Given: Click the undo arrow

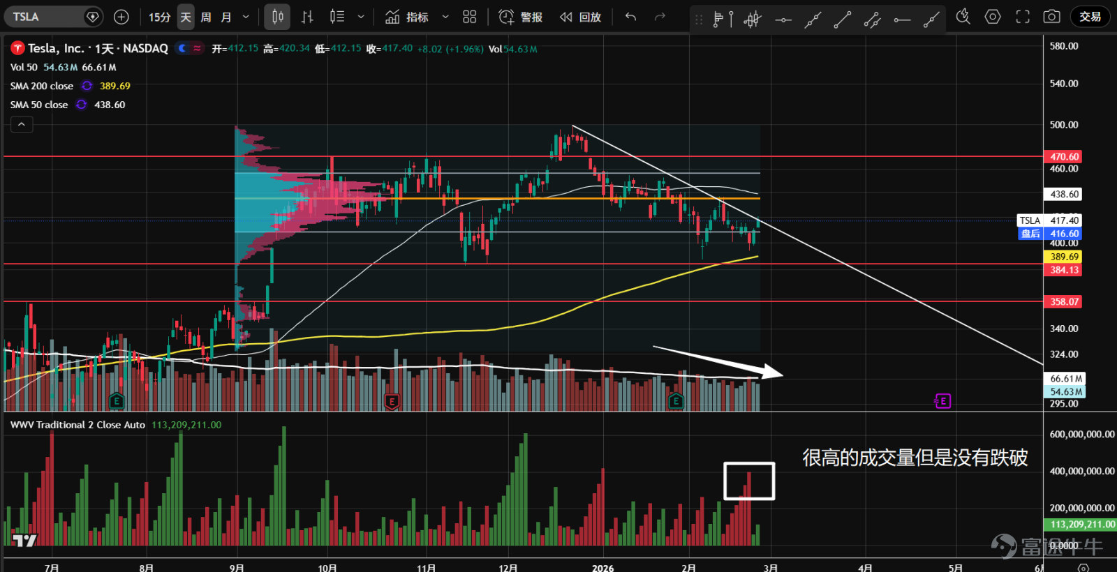Looking at the screenshot, I should tap(631, 17).
